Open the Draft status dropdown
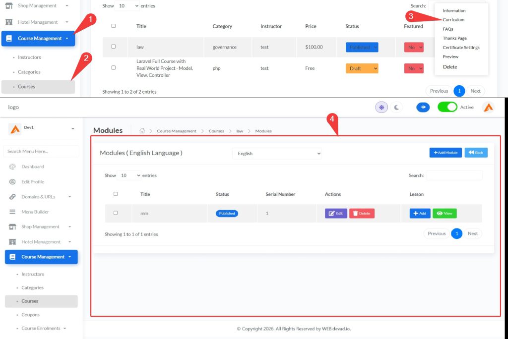This screenshot has width=508, height=339. coord(362,68)
